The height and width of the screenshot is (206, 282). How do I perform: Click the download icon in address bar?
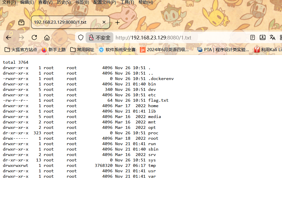coord(263,38)
